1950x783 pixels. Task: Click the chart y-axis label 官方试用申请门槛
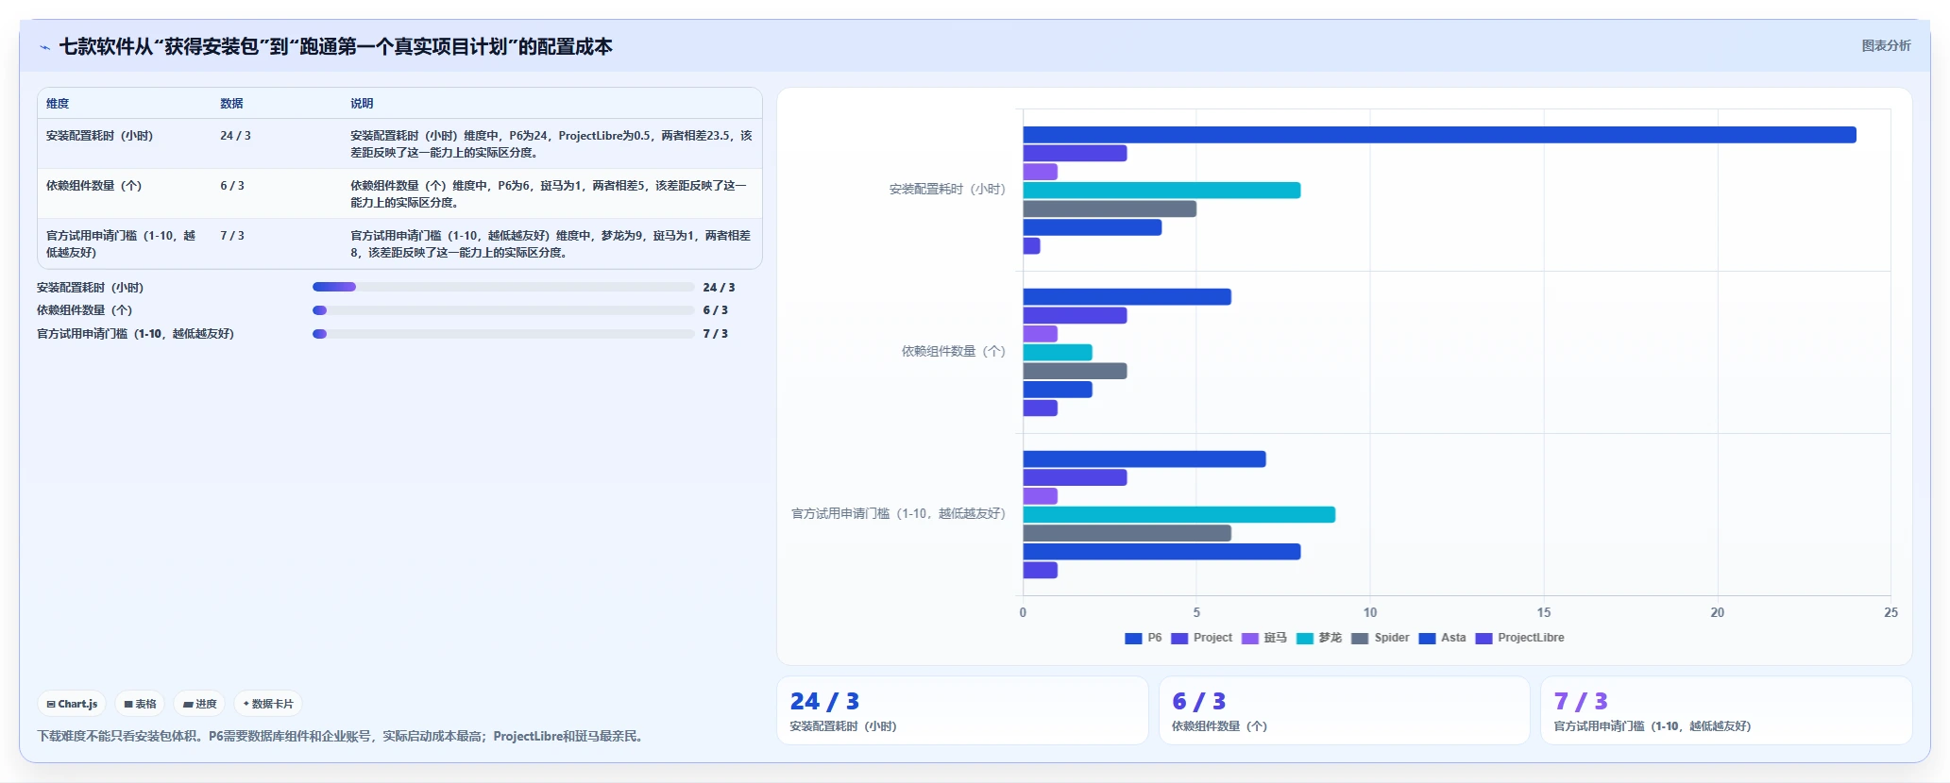click(898, 514)
